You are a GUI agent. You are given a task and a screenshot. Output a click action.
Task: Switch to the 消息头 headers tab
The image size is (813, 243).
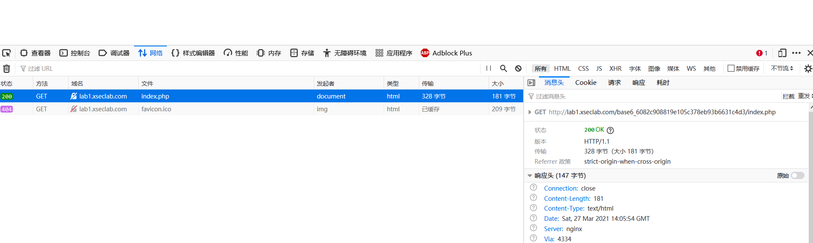pos(554,83)
